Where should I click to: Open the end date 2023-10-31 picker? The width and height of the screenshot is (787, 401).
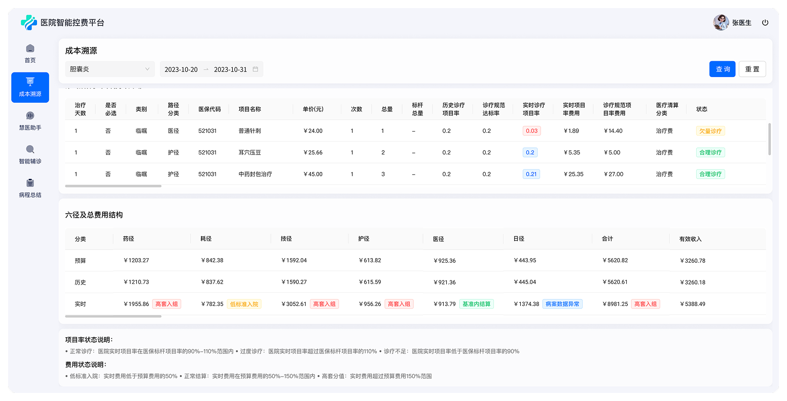(231, 69)
